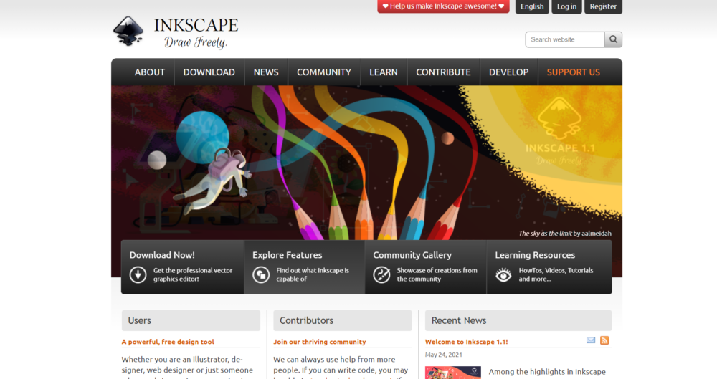The width and height of the screenshot is (717, 379).
Task: Open the NEWS menu item
Action: click(266, 72)
